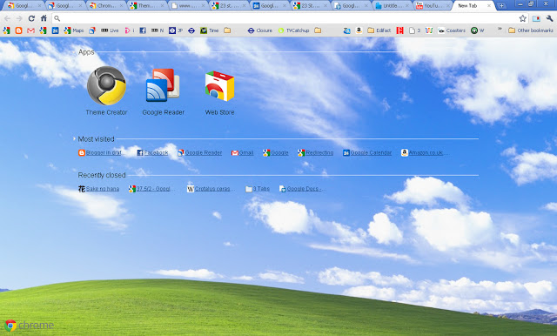This screenshot has width=557, height=336.
Task: Switch to the www tab
Action: [188, 6]
